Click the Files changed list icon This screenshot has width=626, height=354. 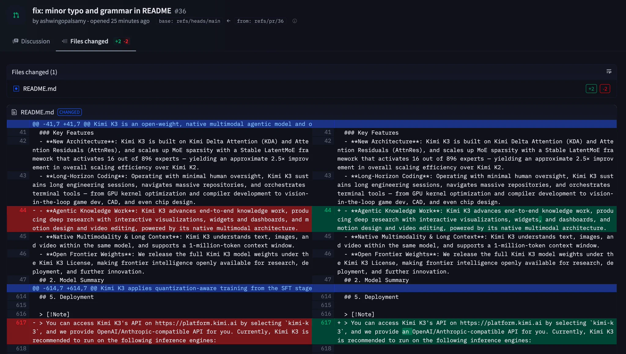tap(64, 41)
